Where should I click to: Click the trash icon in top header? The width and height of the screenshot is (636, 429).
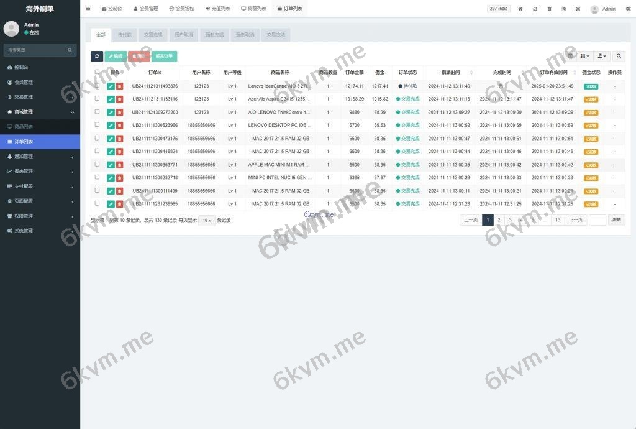549,9
